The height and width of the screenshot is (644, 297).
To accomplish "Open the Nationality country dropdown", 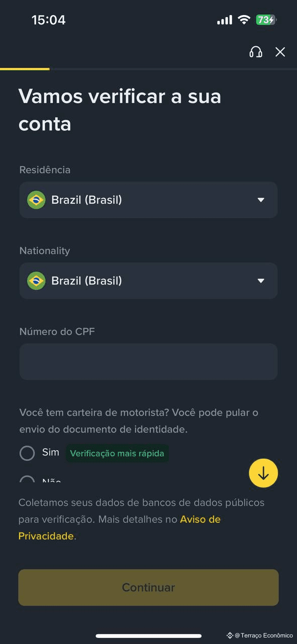I will (148, 281).
